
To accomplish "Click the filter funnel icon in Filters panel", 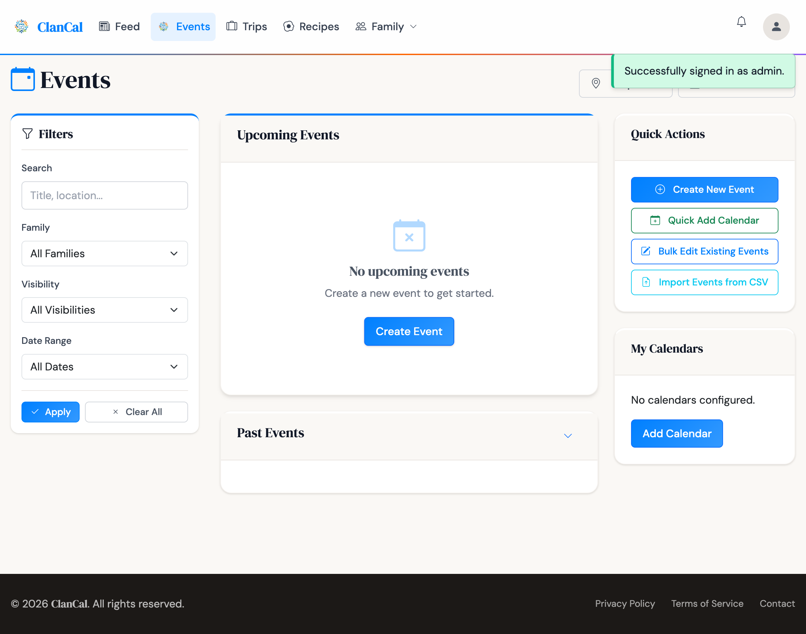I will pos(28,134).
